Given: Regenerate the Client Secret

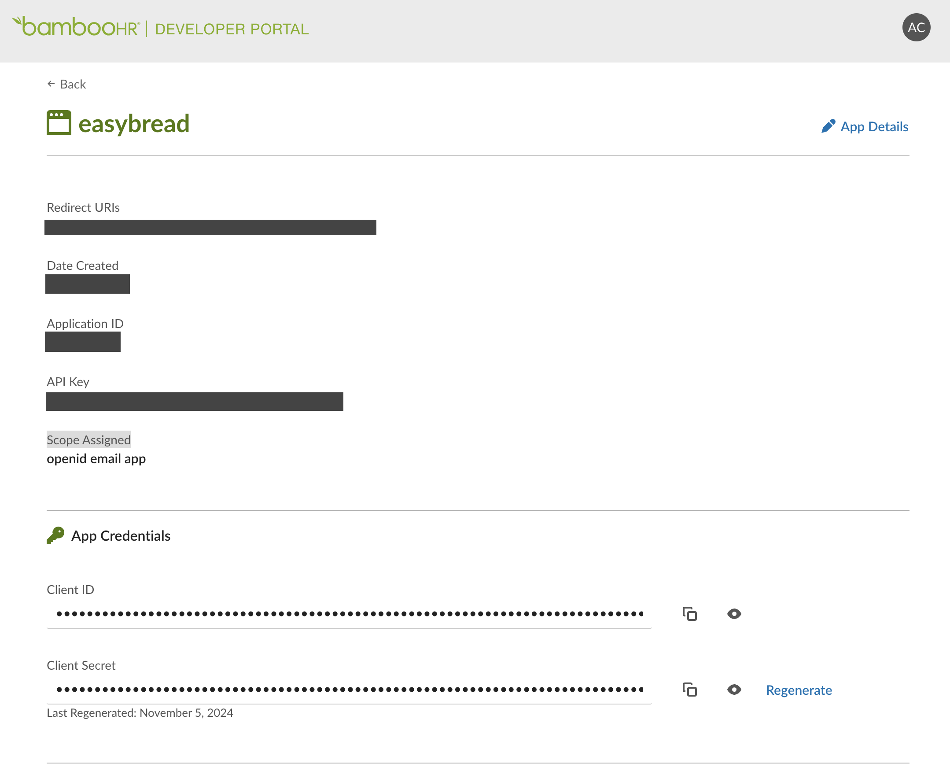Looking at the screenshot, I should 799,690.
